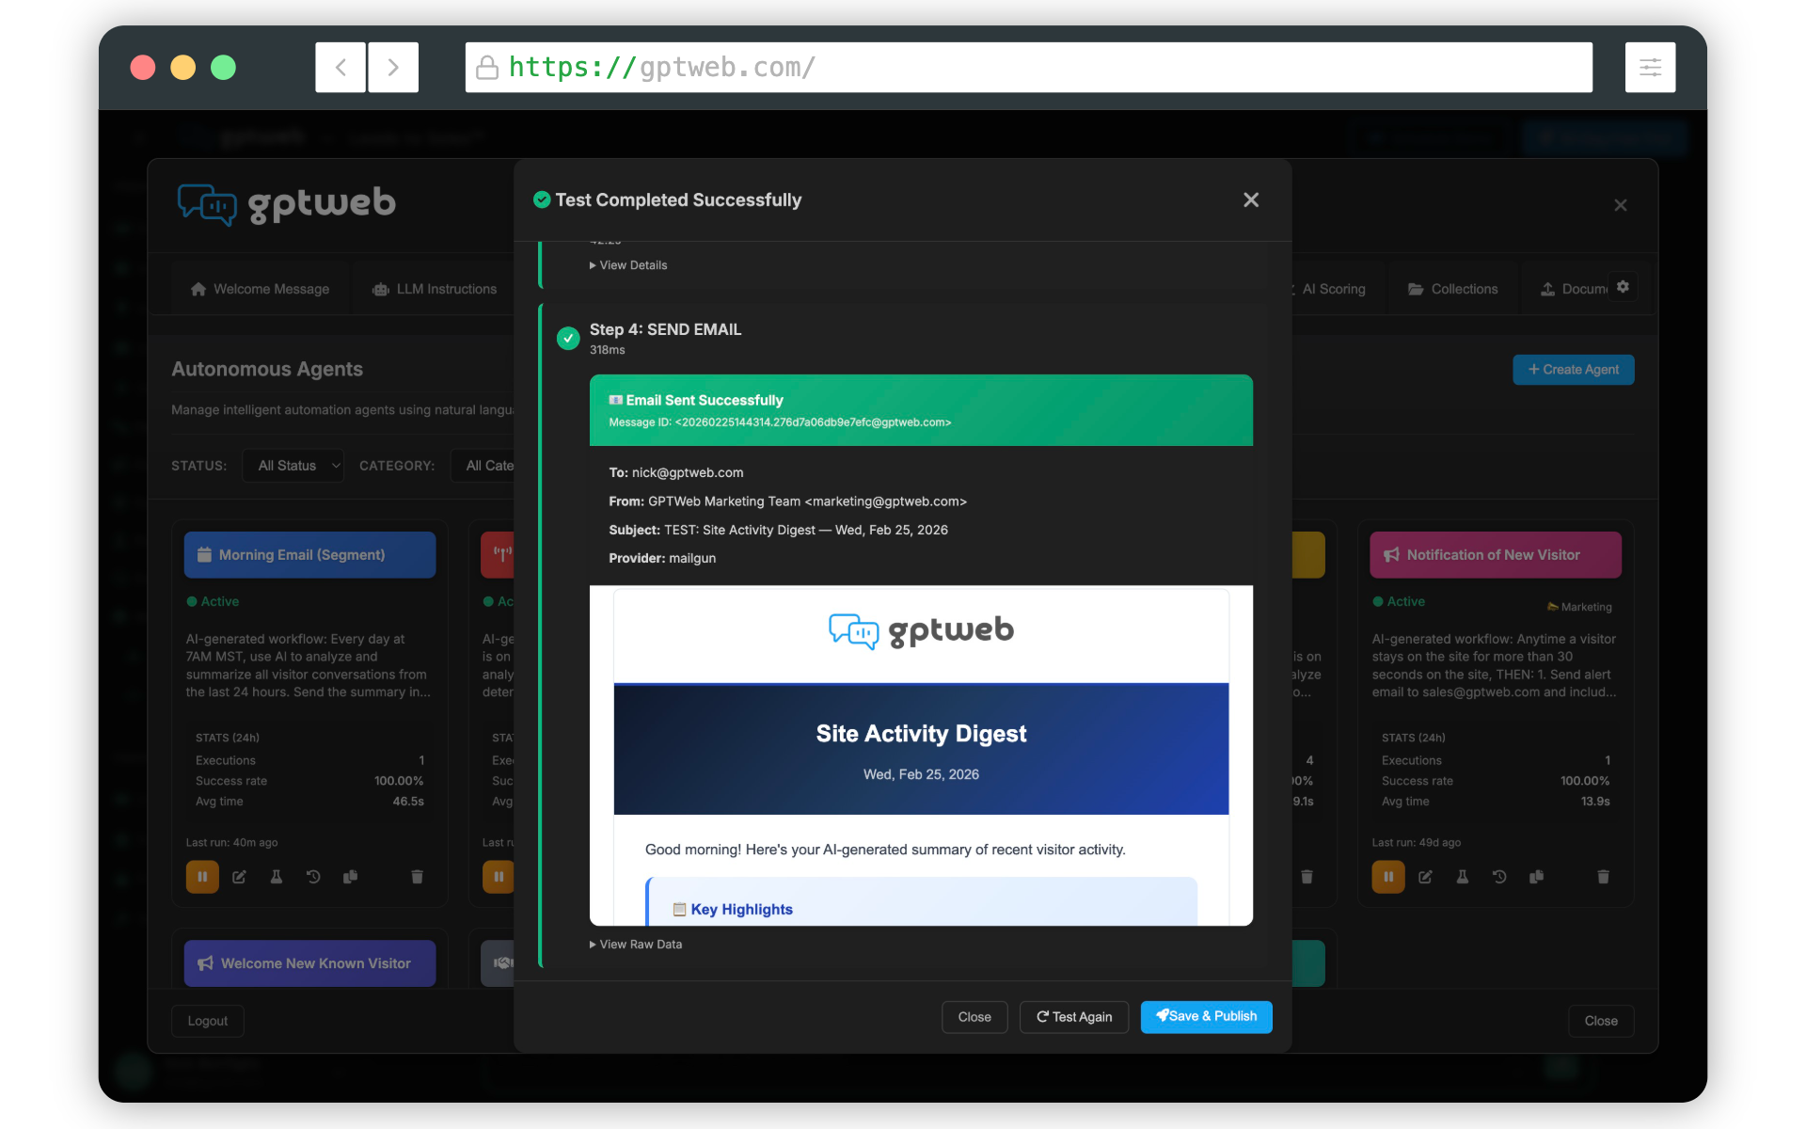
Task: Test the Morning Email agent with flask icon
Action: tap(277, 877)
